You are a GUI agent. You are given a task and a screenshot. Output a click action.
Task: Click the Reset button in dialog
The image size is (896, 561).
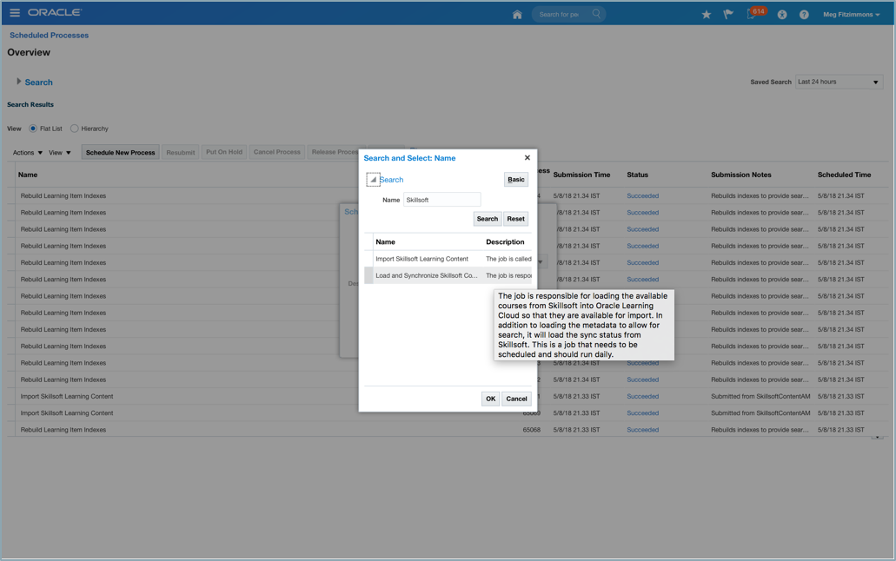(x=515, y=219)
